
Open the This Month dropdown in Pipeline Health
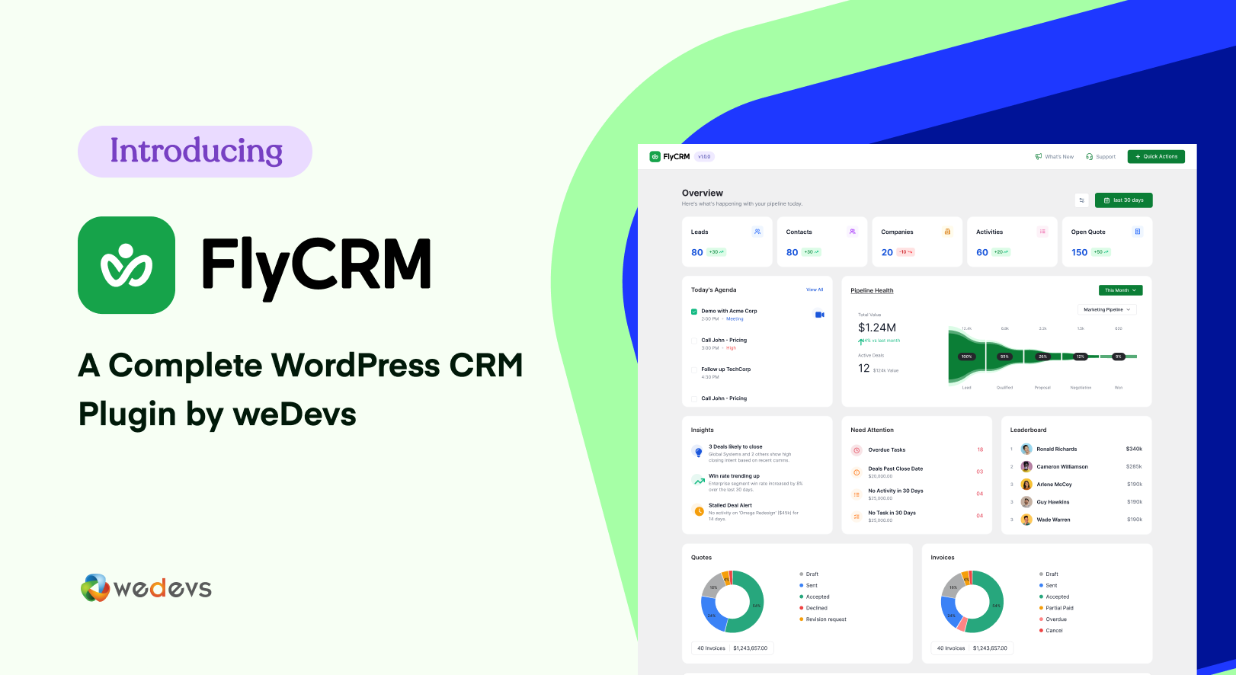(1120, 290)
